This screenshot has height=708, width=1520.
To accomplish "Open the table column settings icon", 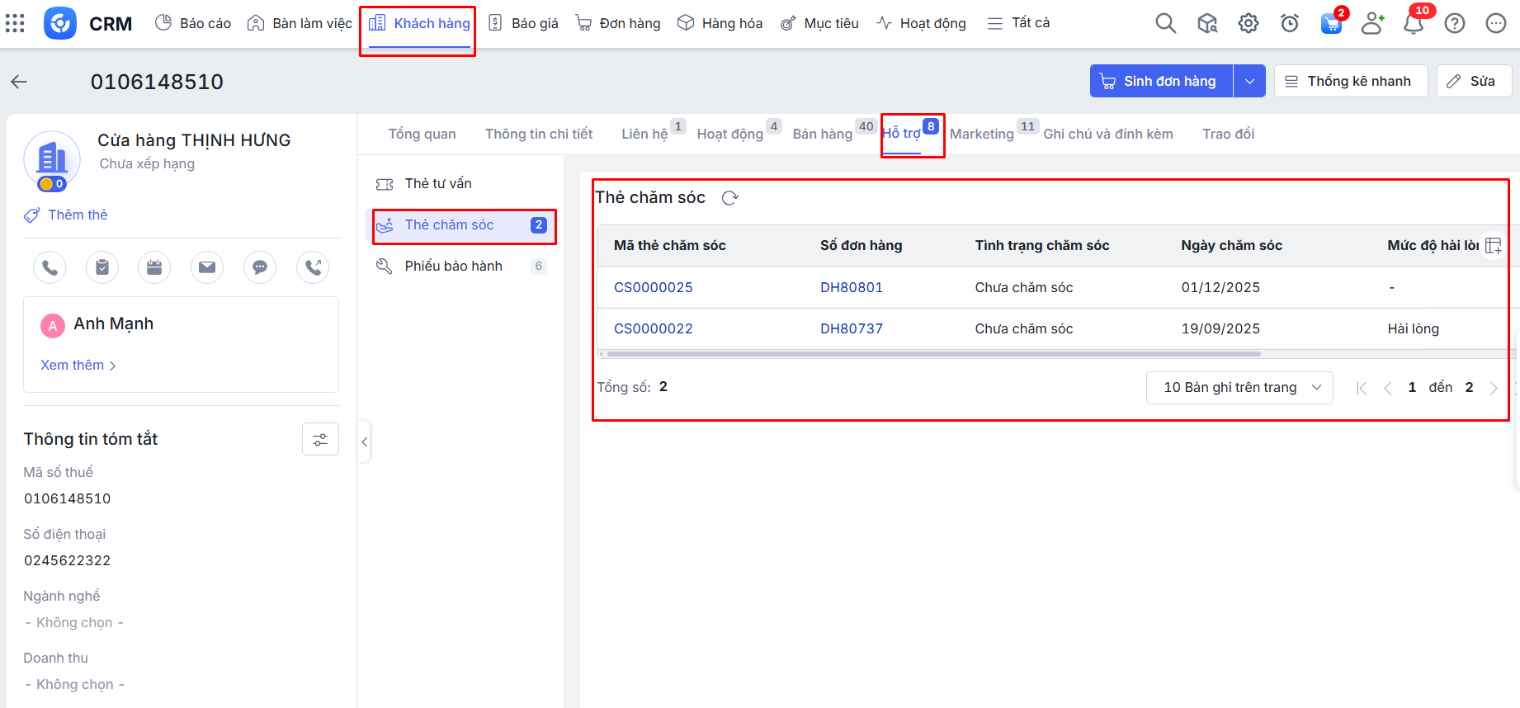I will 1493,246.
